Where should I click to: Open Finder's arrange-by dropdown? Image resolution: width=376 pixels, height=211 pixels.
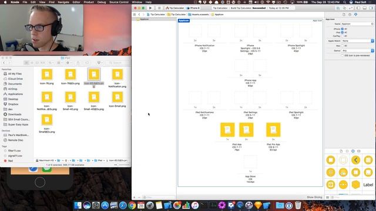tap(60, 63)
